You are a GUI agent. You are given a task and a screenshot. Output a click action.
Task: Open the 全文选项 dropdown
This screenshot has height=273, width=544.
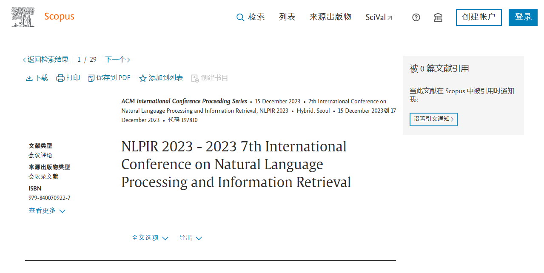click(150, 238)
